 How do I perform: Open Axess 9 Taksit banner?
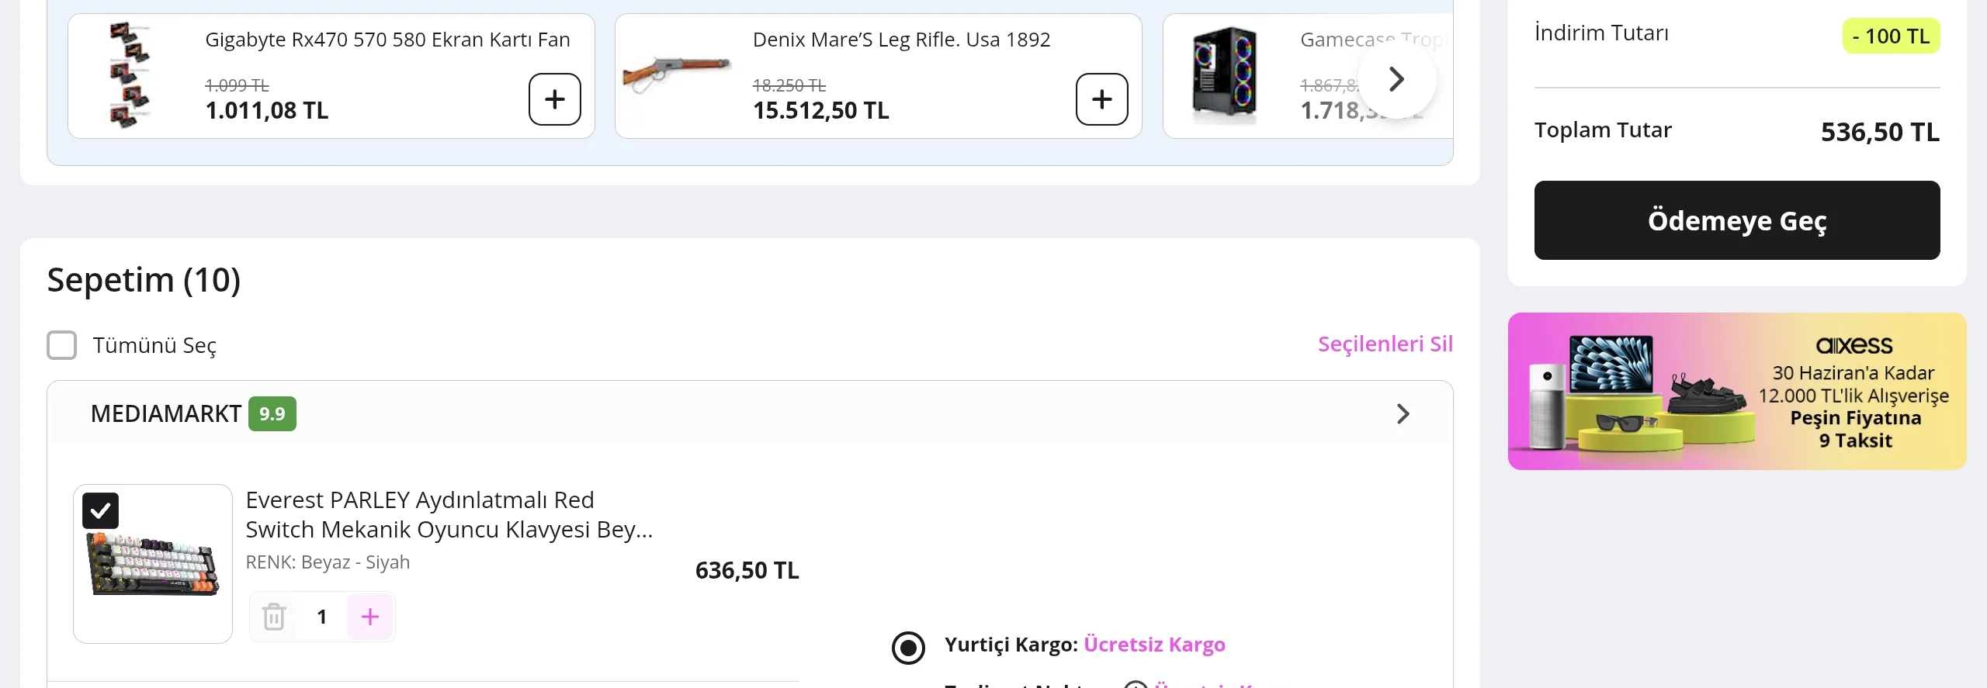tap(1737, 391)
